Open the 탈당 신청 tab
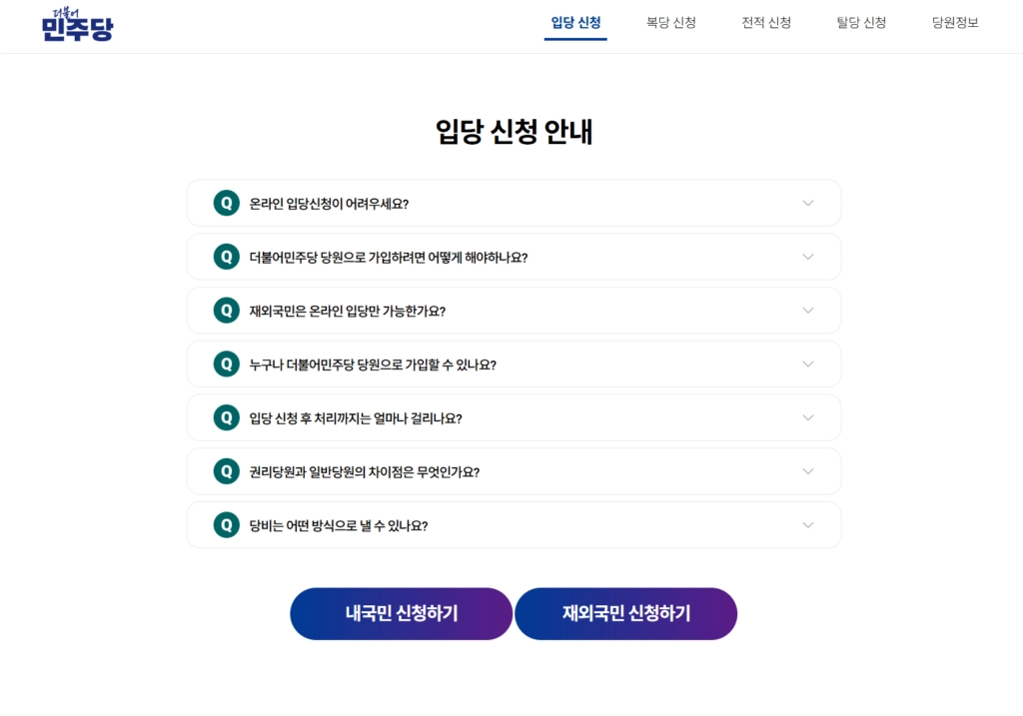 [x=861, y=23]
